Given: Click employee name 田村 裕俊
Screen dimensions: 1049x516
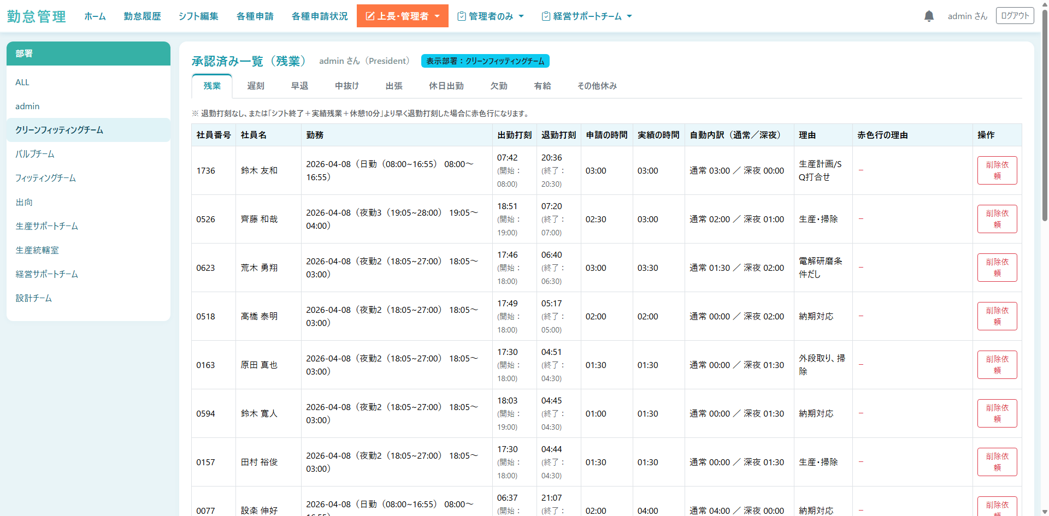Looking at the screenshot, I should click(x=259, y=462).
